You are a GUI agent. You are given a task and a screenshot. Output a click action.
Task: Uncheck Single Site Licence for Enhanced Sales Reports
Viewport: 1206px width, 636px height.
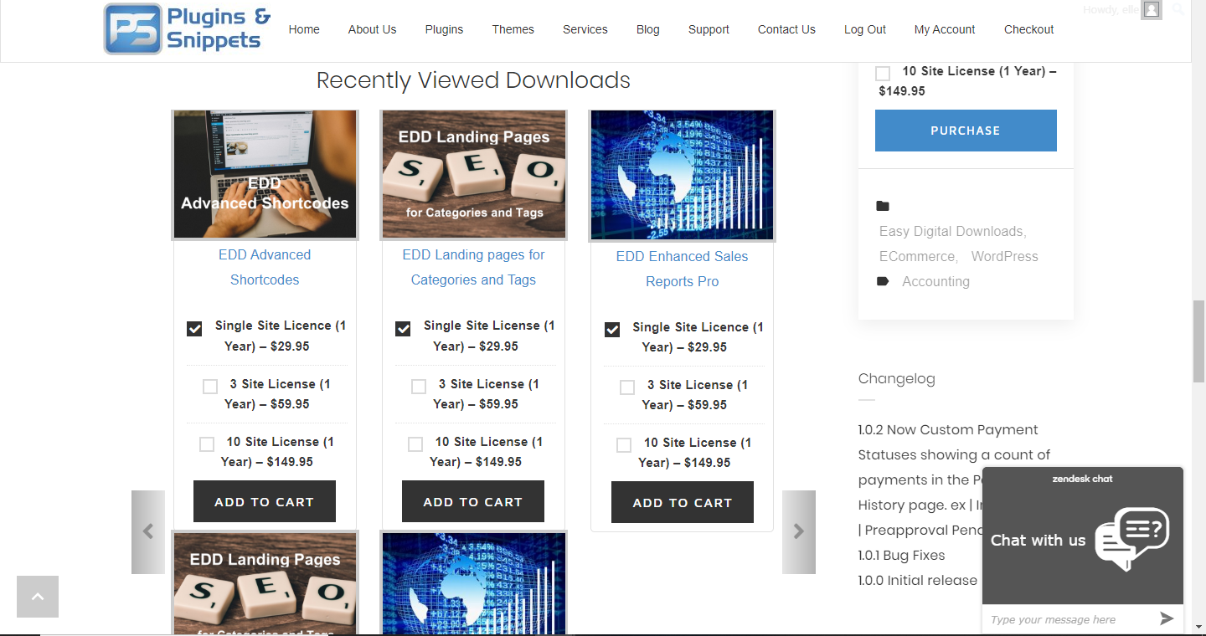point(612,330)
